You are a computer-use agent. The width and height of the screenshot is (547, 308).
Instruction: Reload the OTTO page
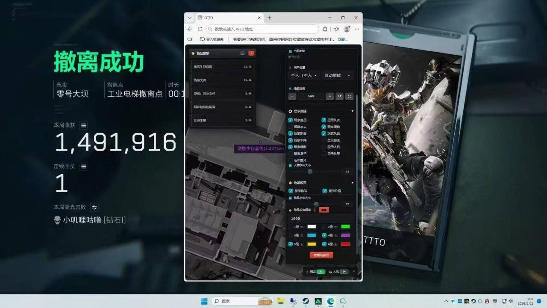(200, 29)
